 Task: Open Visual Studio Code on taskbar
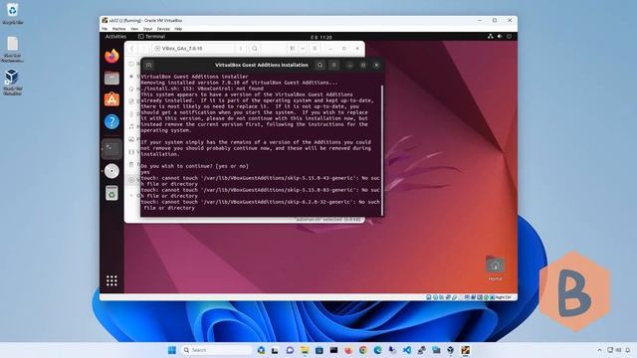(407, 350)
